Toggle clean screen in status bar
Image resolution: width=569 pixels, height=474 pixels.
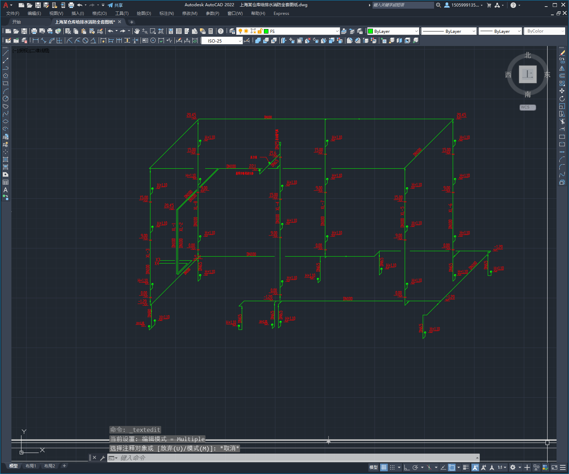click(554, 467)
